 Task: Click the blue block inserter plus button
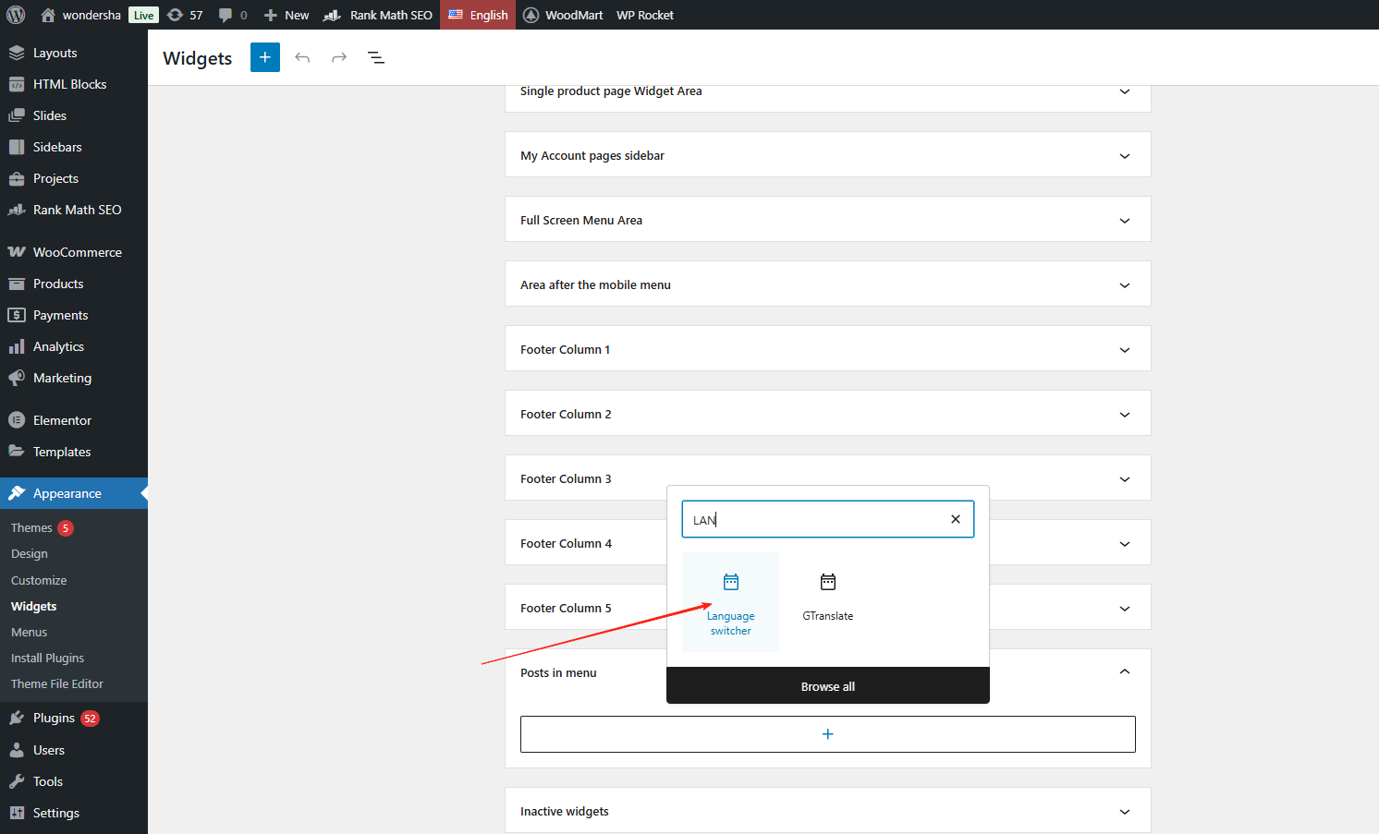pos(264,57)
